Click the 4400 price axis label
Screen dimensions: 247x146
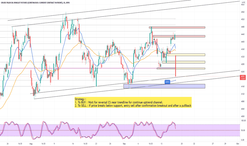[x=242, y=42]
